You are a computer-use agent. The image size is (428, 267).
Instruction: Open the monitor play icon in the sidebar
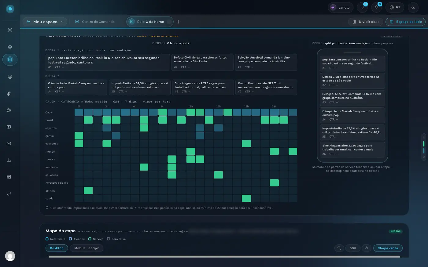coord(9,127)
